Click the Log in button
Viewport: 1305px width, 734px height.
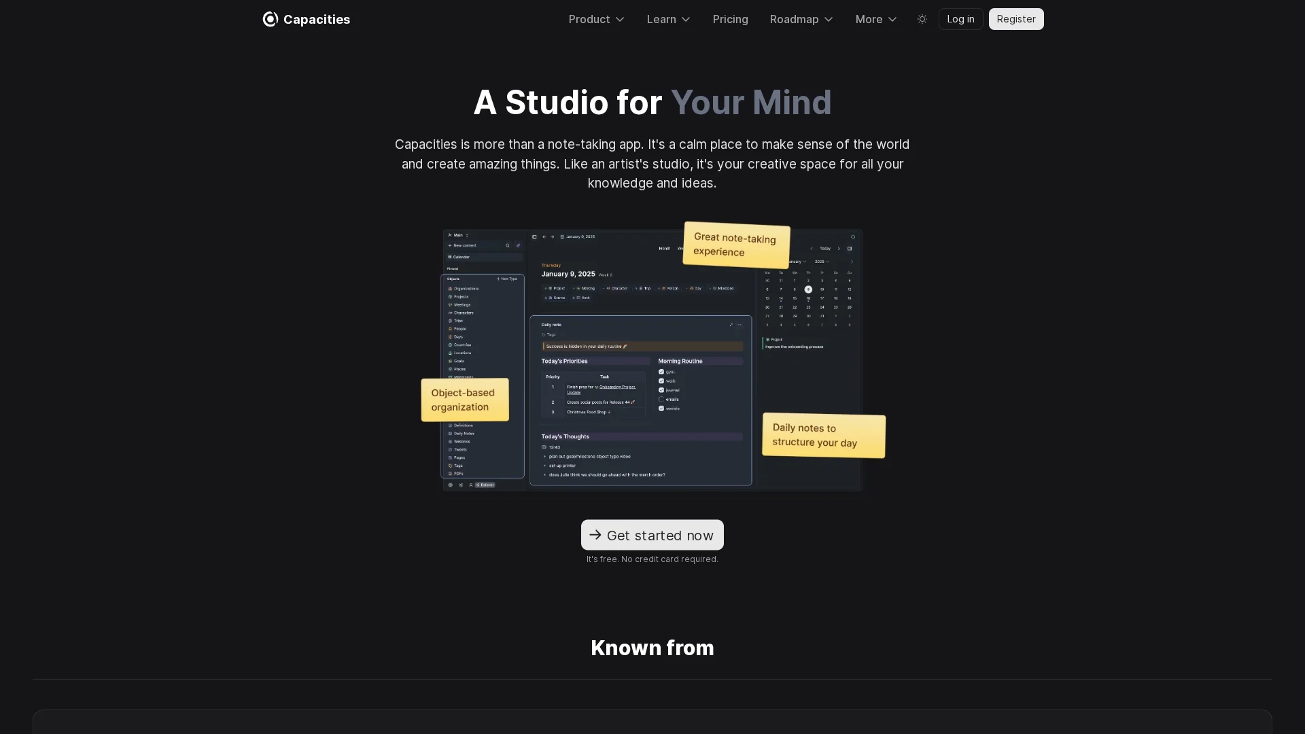point(960,19)
